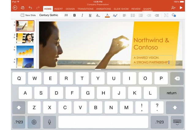196x130 pixels.
Task: Tap the right .?123 key
Action: (159, 122)
